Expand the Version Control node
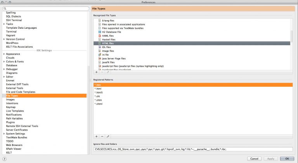 click(x=4, y=39)
